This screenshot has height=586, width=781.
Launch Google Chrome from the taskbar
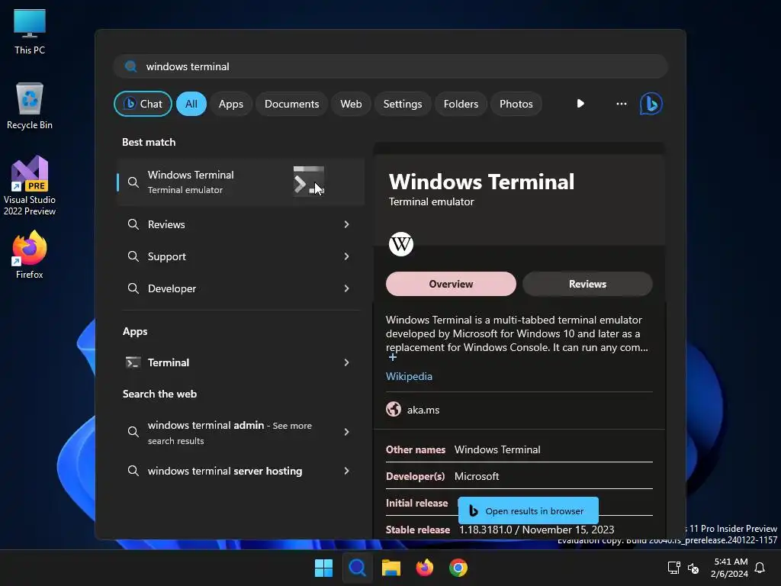(458, 568)
